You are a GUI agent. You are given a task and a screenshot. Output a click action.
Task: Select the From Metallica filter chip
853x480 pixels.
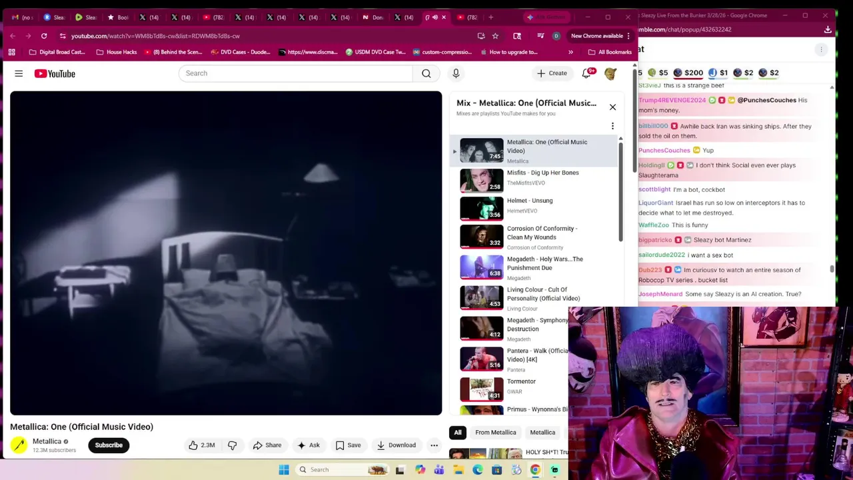point(496,433)
